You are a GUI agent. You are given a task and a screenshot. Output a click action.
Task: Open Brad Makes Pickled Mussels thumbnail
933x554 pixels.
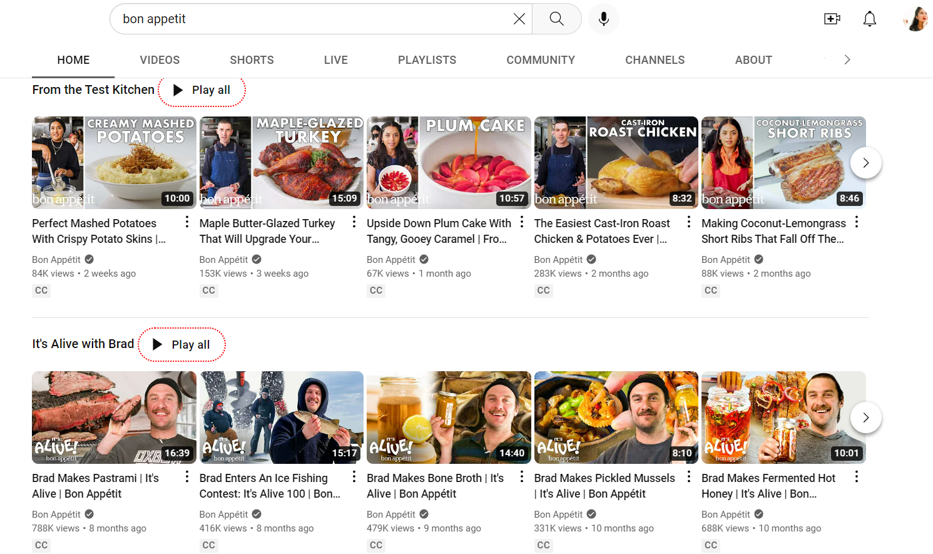(x=616, y=418)
